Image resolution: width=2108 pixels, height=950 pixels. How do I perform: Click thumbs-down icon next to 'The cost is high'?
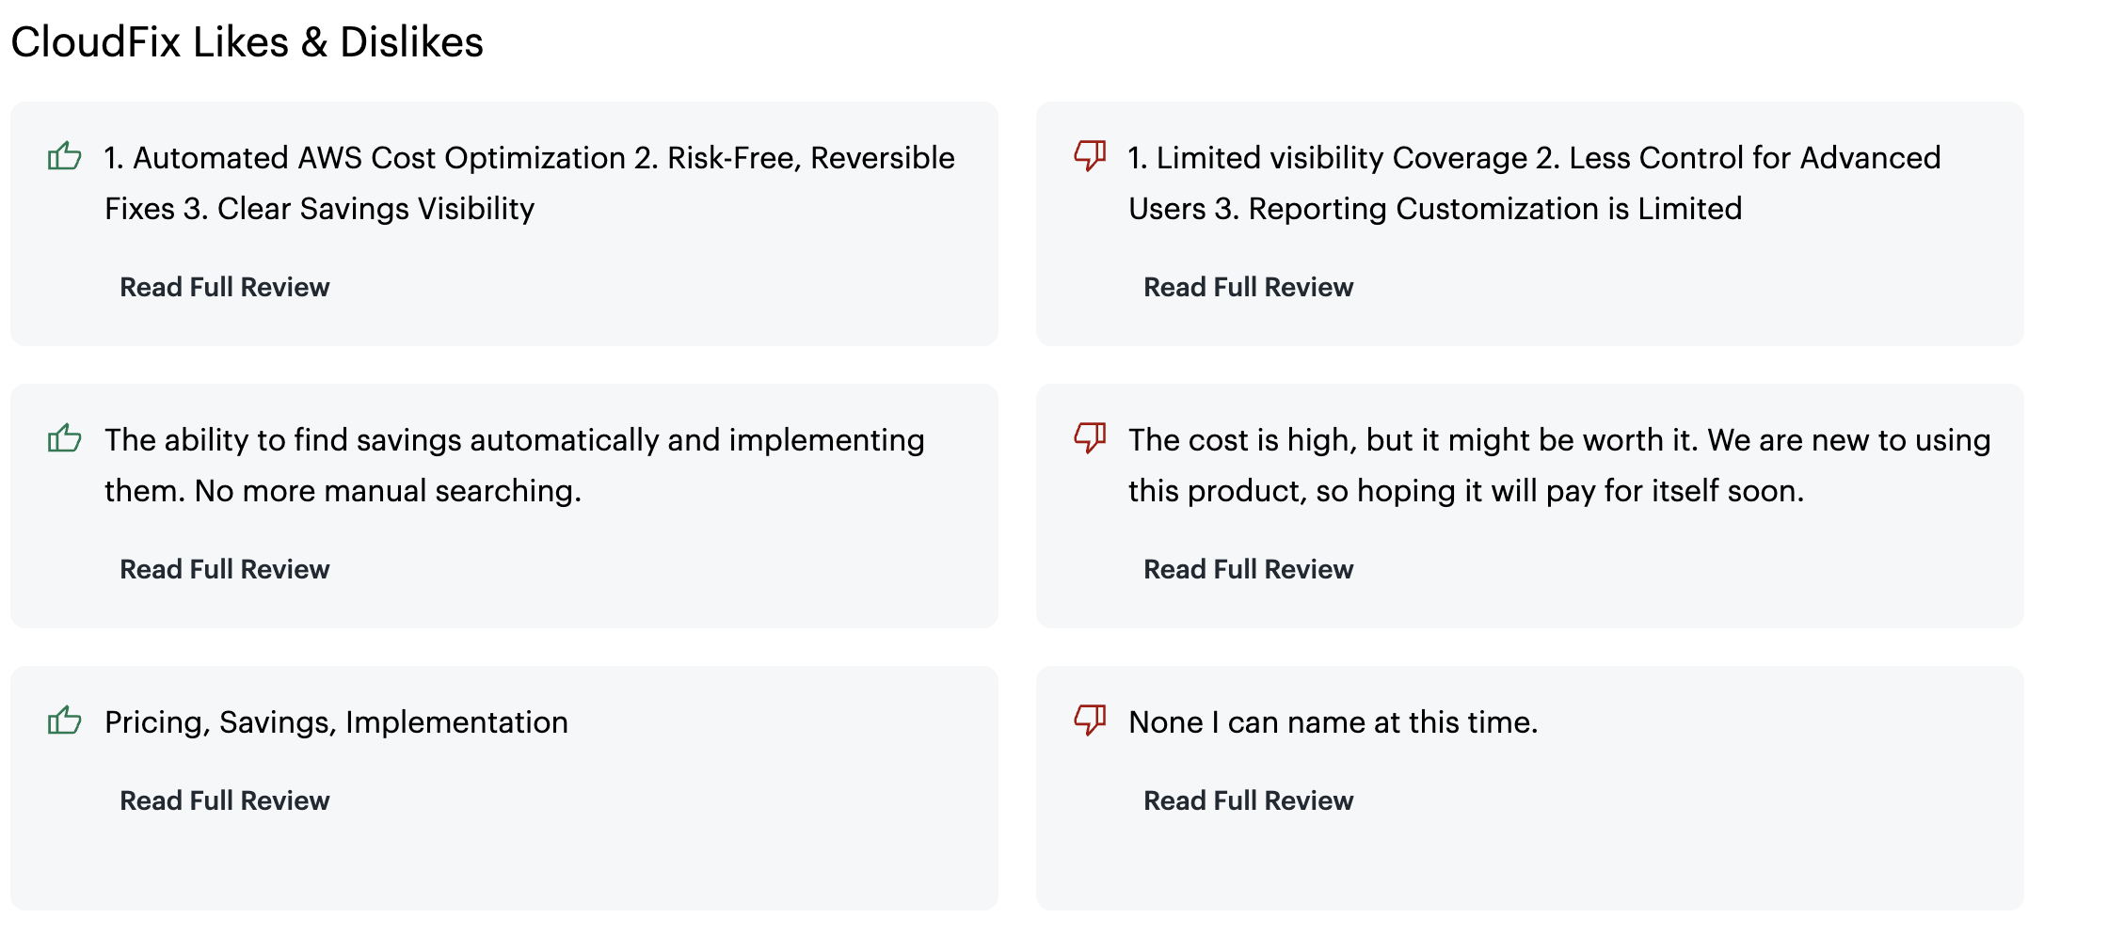pyautogui.click(x=1090, y=437)
